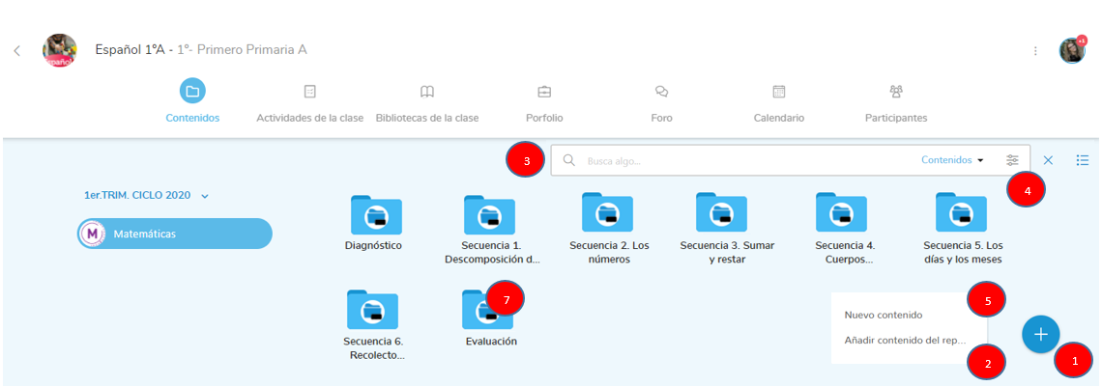Click the search filter settings icon
The width and height of the screenshot is (1102, 386).
[1012, 160]
